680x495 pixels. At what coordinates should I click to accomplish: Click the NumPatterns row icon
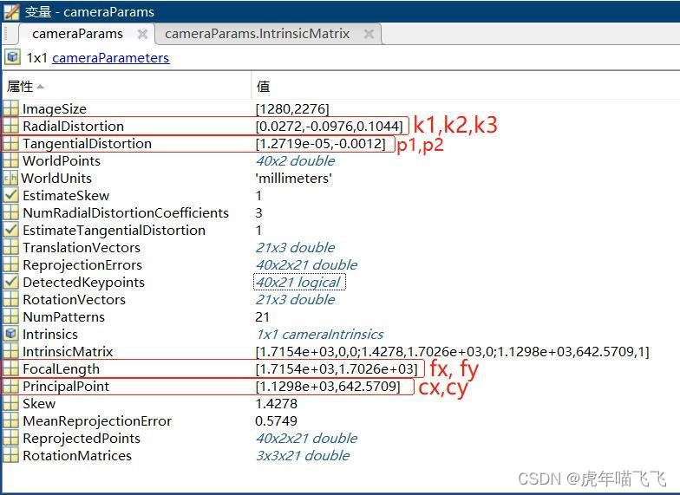10,316
